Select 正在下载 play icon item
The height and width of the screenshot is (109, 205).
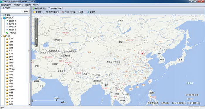coord(11,21)
